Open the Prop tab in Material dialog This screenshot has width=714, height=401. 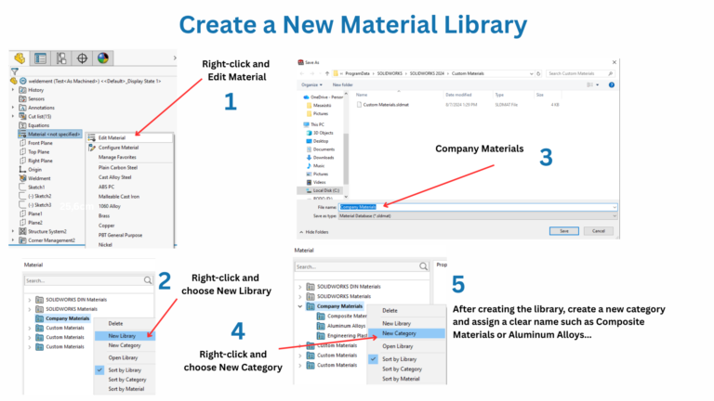442,265
